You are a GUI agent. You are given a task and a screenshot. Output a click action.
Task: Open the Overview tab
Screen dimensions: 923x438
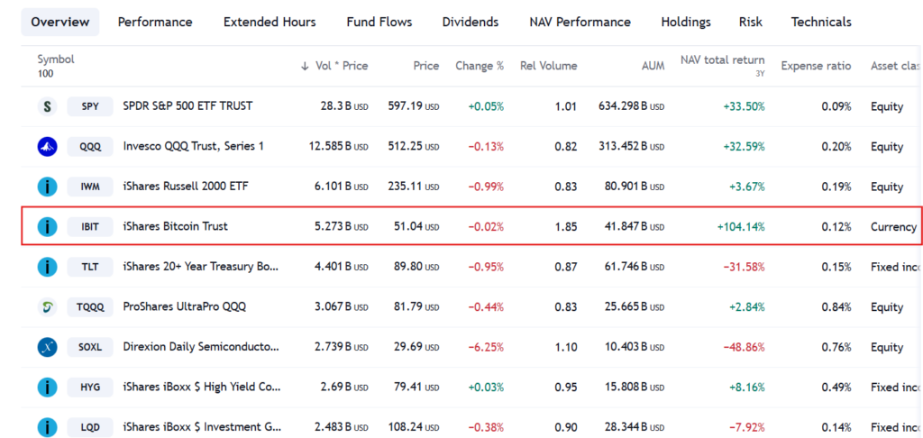coord(60,23)
